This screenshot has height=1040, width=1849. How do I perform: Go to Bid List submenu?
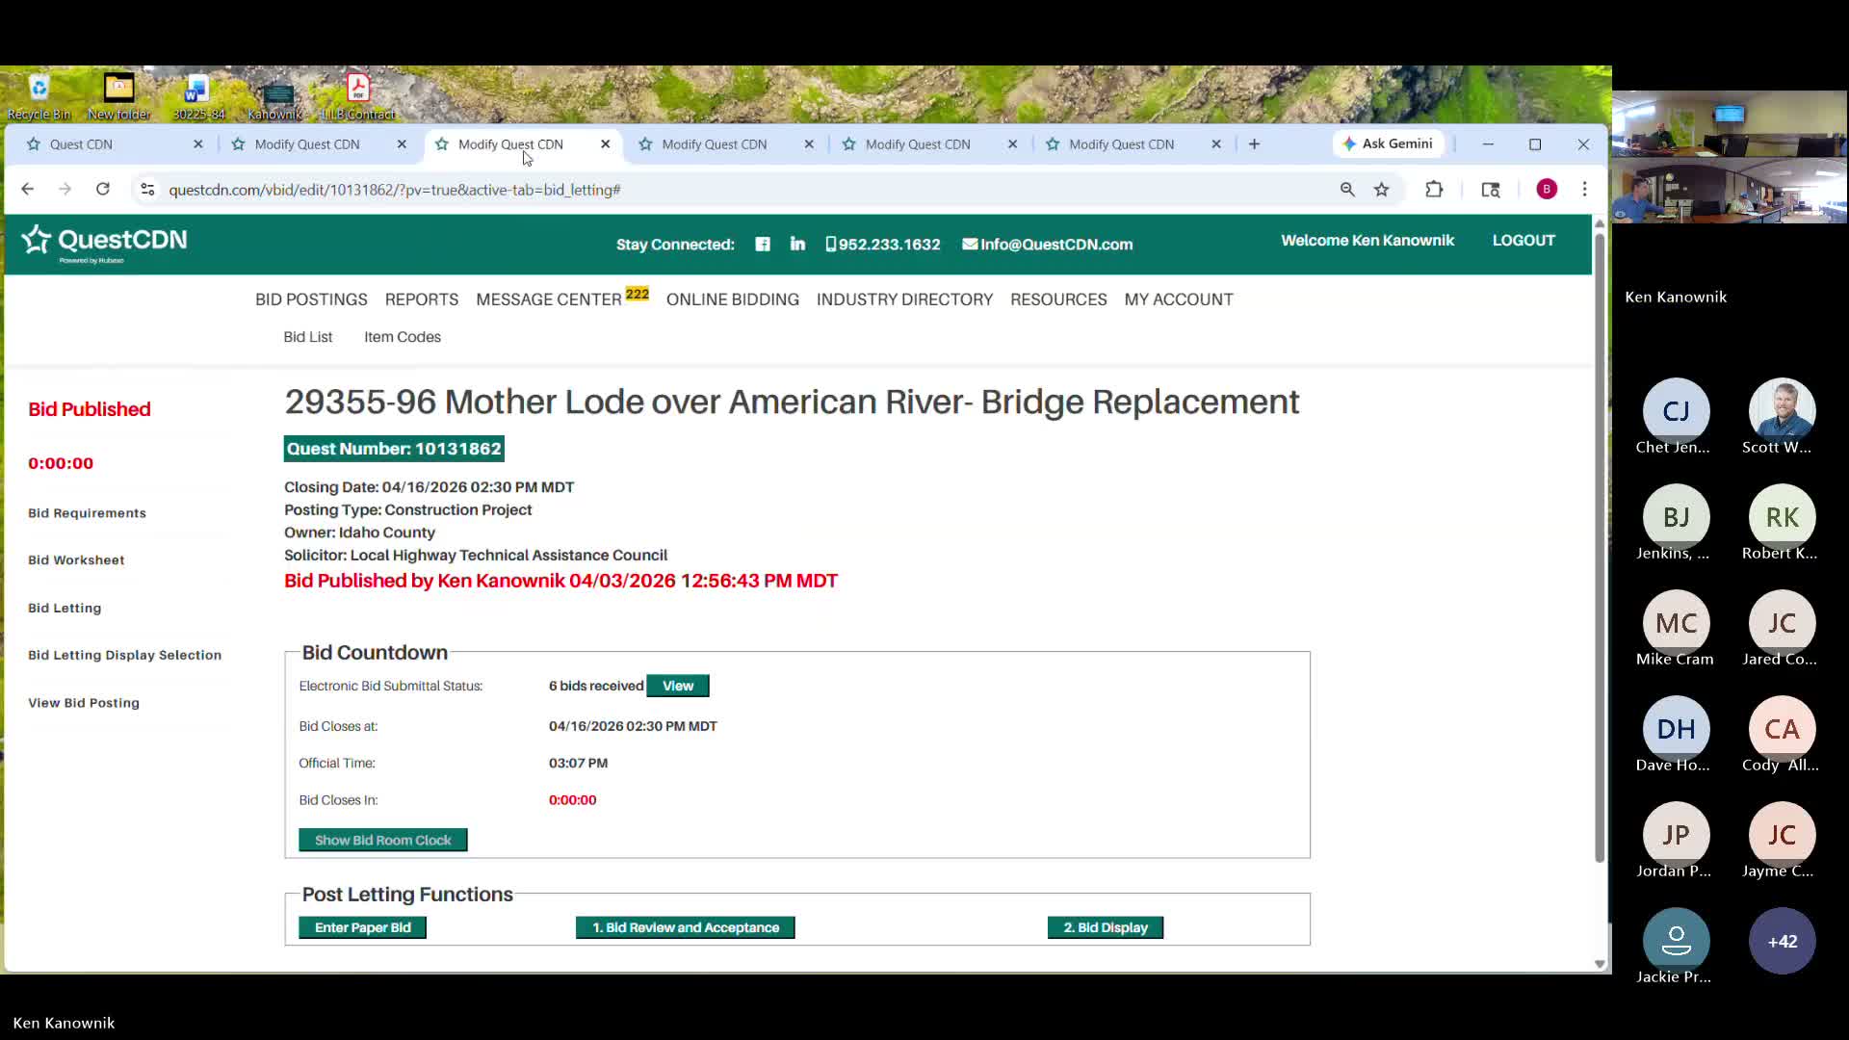click(308, 337)
